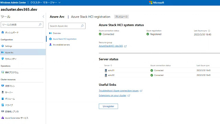Select the ashci01 server row name
220x124 pixels.
pyautogui.click(x=111, y=70)
